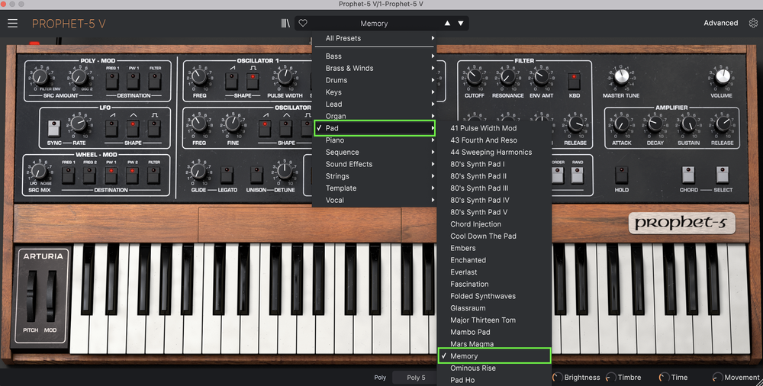
Task: Open the preset library browser icon
Action: (x=285, y=24)
